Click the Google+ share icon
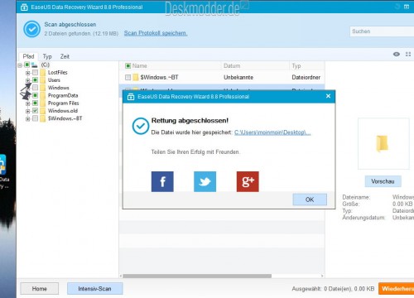 point(248,181)
